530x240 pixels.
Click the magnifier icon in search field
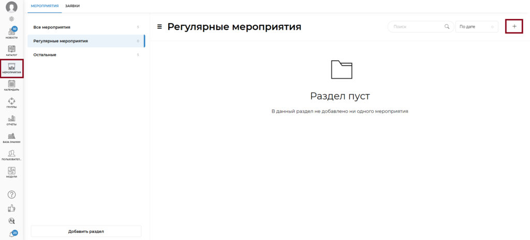(x=447, y=27)
